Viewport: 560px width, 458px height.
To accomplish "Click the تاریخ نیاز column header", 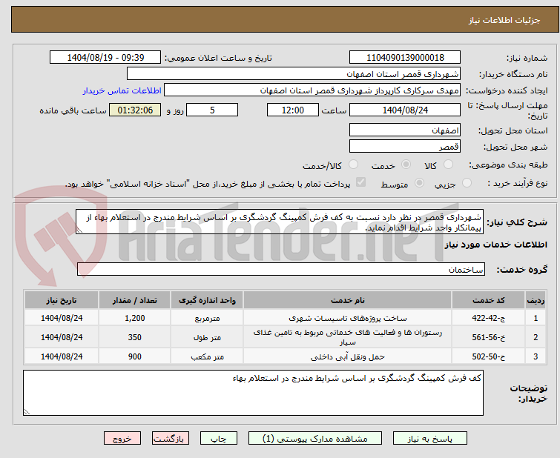I will [x=62, y=300].
